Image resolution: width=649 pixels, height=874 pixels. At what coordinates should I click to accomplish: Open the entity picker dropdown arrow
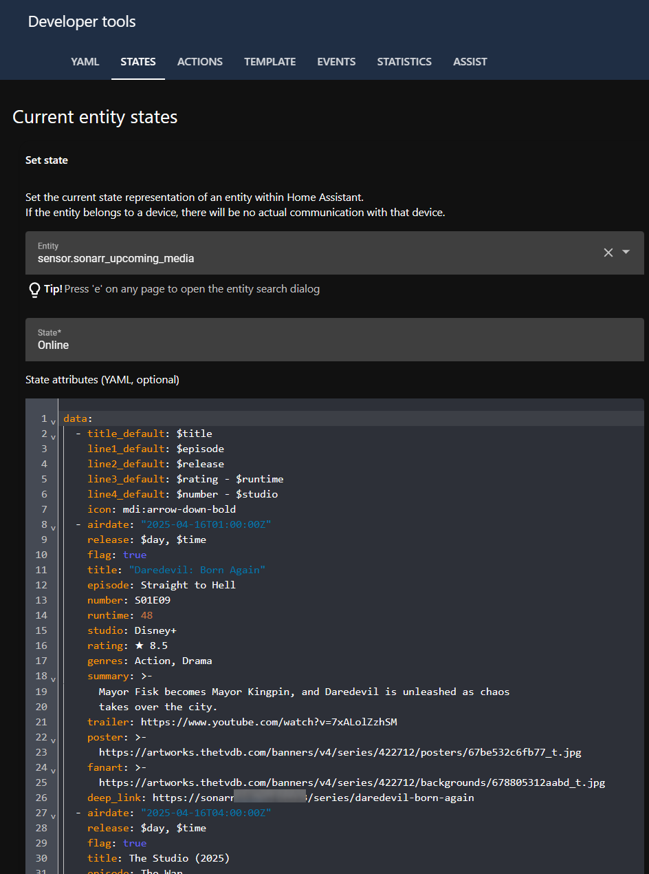click(626, 253)
